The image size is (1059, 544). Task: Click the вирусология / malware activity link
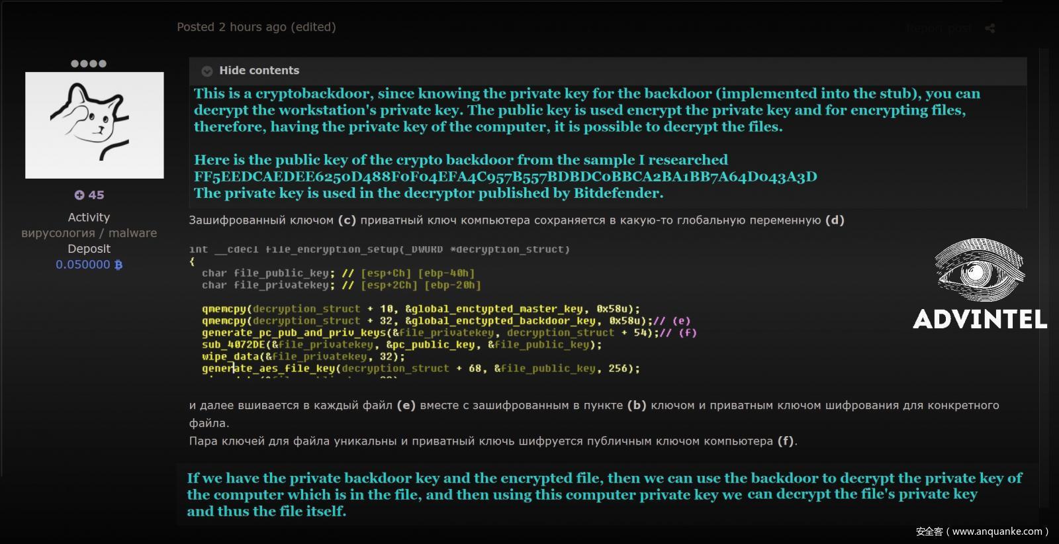pyautogui.click(x=89, y=233)
